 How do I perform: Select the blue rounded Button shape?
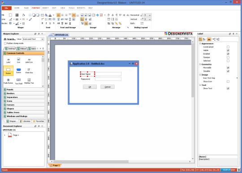click(x=18, y=71)
